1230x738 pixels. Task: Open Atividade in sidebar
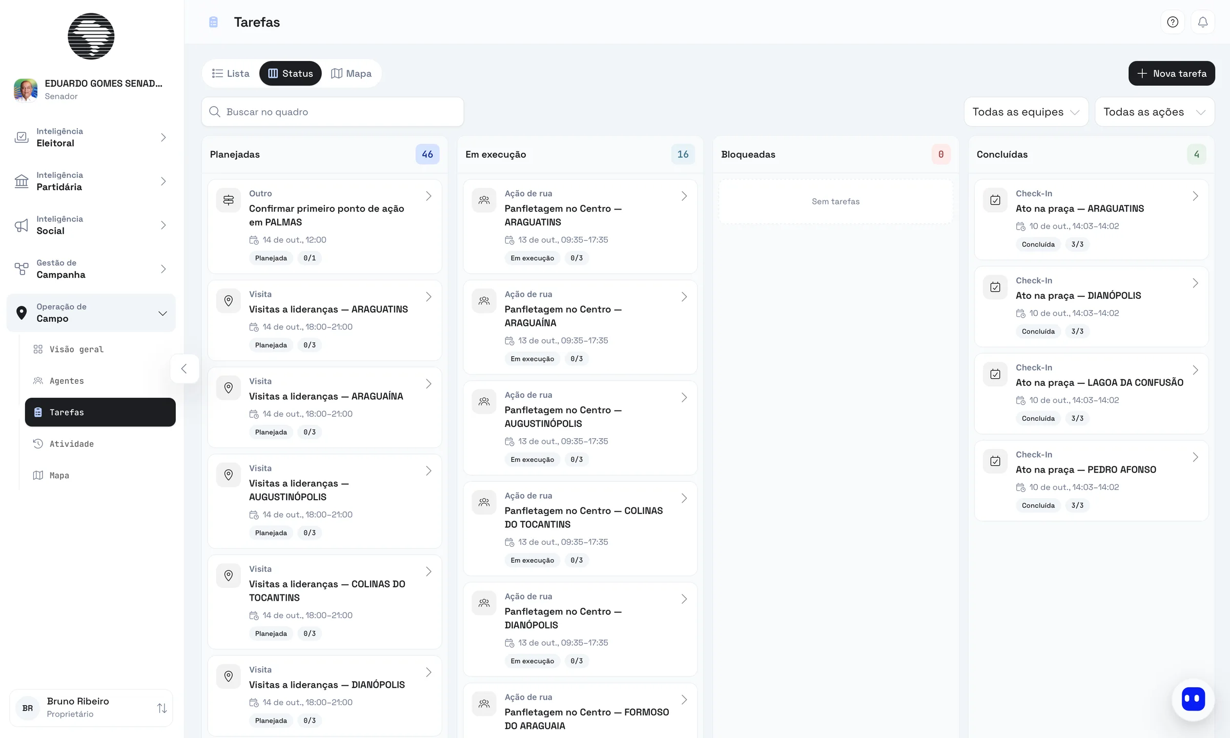pos(100,444)
